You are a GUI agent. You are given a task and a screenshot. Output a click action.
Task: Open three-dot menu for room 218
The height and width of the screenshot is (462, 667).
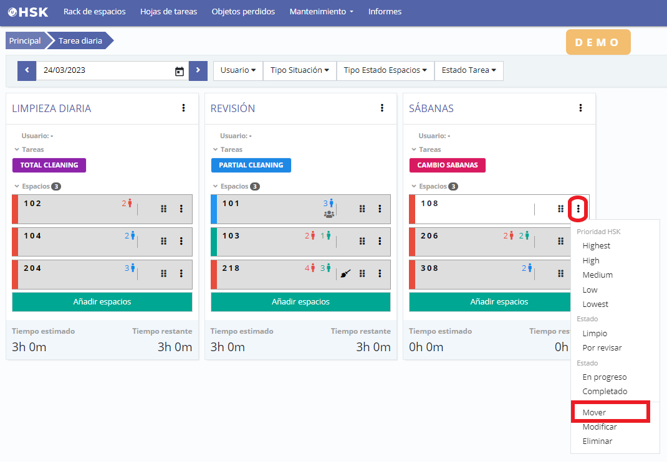pos(380,274)
